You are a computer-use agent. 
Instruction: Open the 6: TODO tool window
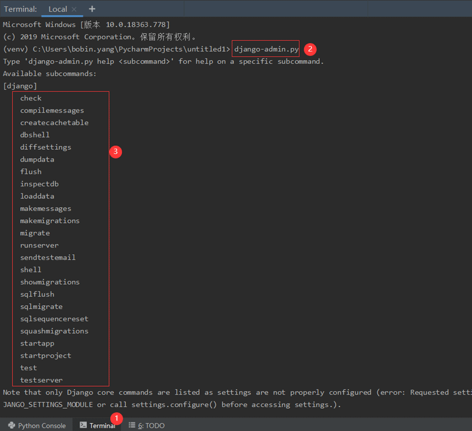[151, 425]
